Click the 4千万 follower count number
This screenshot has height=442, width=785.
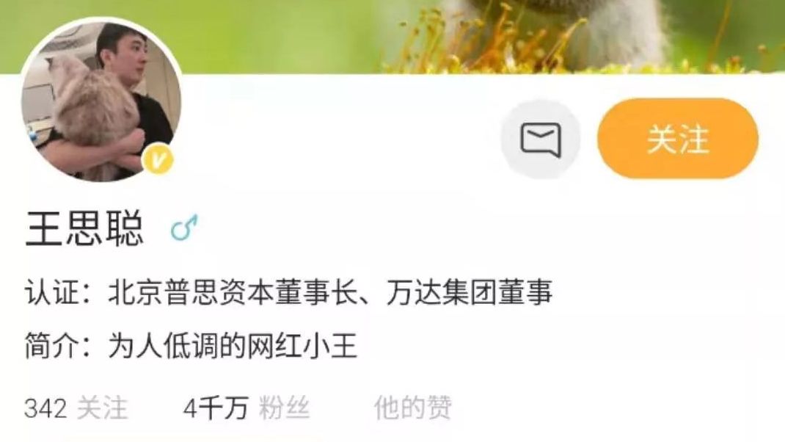pos(216,408)
